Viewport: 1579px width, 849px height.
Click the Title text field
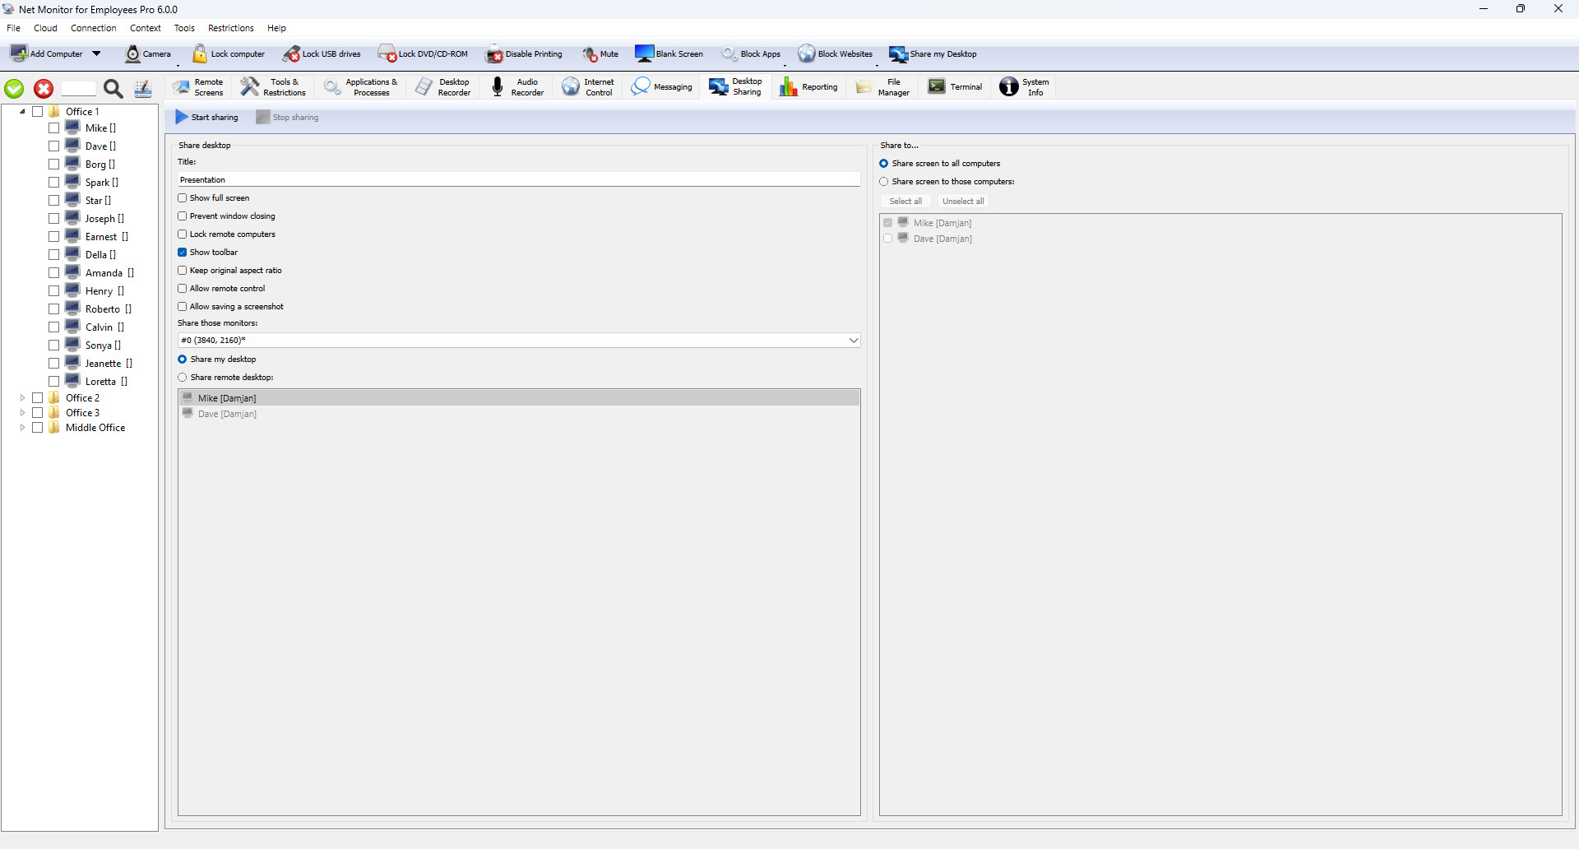coord(518,180)
